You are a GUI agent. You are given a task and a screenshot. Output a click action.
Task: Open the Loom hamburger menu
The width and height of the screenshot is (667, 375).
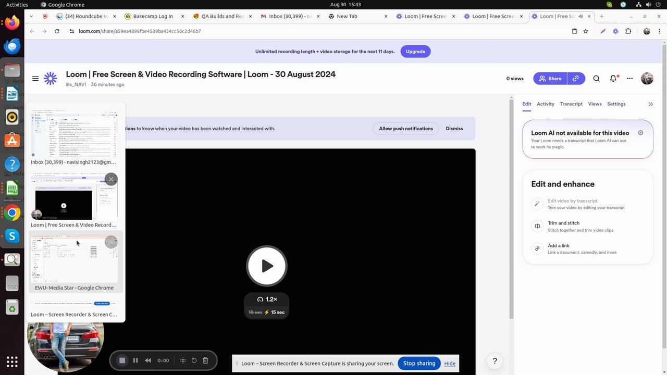35,79
